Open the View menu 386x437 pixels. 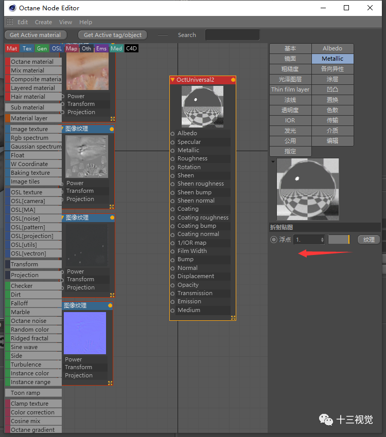[65, 22]
